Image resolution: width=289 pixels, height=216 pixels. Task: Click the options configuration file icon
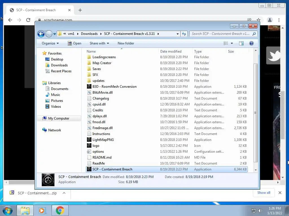pyautogui.click(x=89, y=152)
